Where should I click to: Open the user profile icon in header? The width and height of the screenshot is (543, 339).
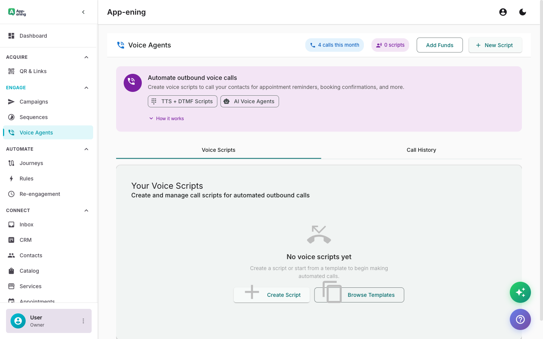[x=503, y=12]
